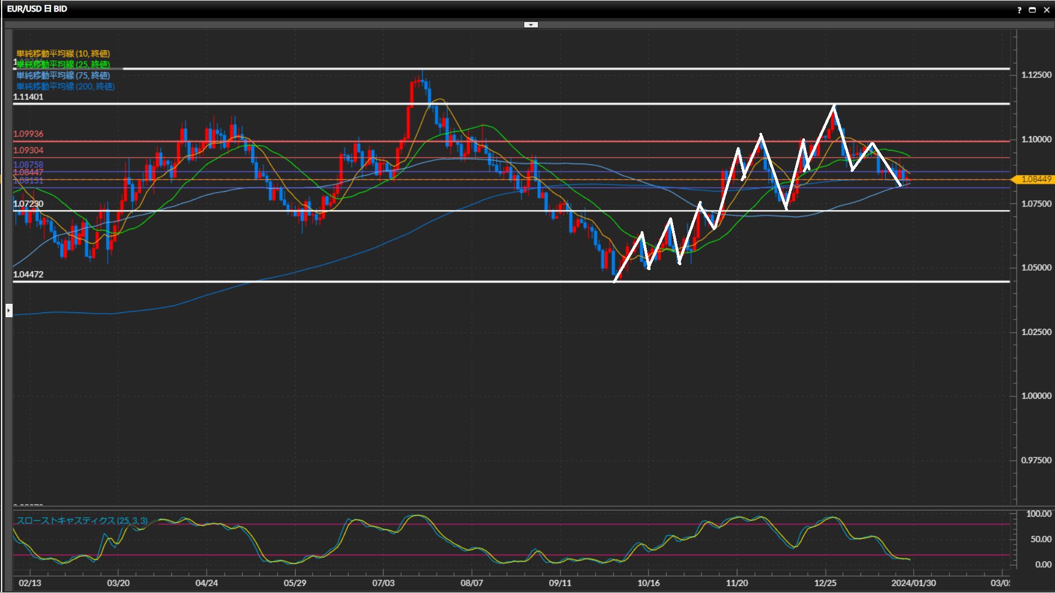Click the EUR/USD 日 BID window title

tap(37, 9)
